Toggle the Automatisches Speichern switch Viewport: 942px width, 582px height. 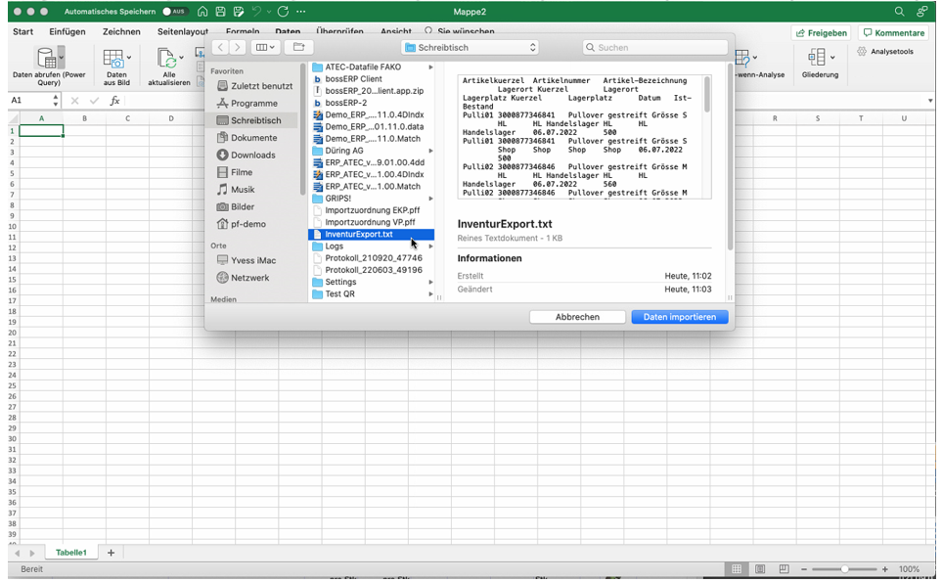coord(175,12)
